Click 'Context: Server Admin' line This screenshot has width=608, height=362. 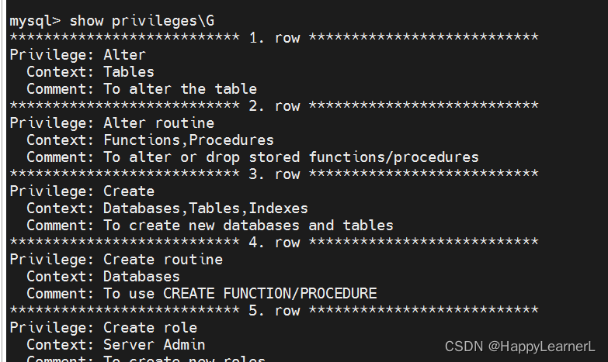[116, 345]
